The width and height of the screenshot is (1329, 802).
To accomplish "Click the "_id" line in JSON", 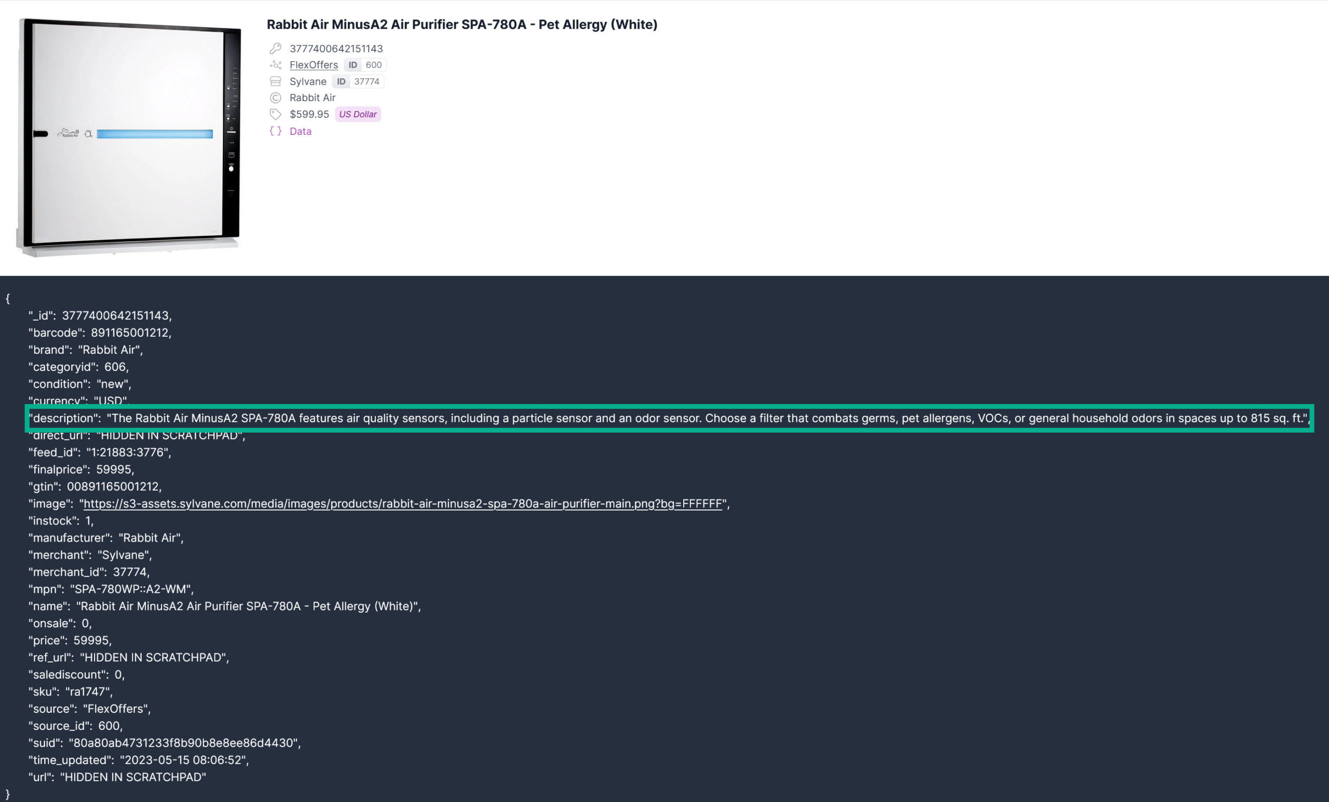I will coord(100,315).
